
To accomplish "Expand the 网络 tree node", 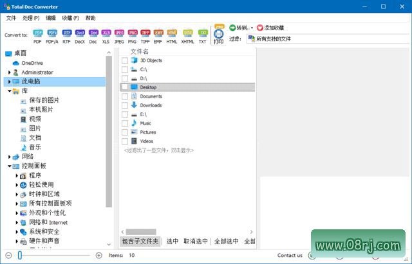I will 10,157.
